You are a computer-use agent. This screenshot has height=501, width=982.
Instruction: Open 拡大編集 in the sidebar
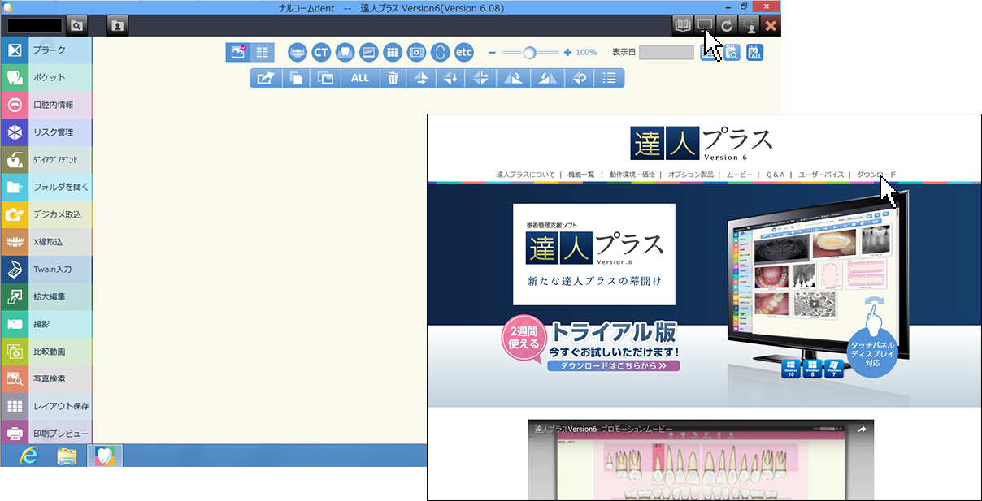[46, 296]
